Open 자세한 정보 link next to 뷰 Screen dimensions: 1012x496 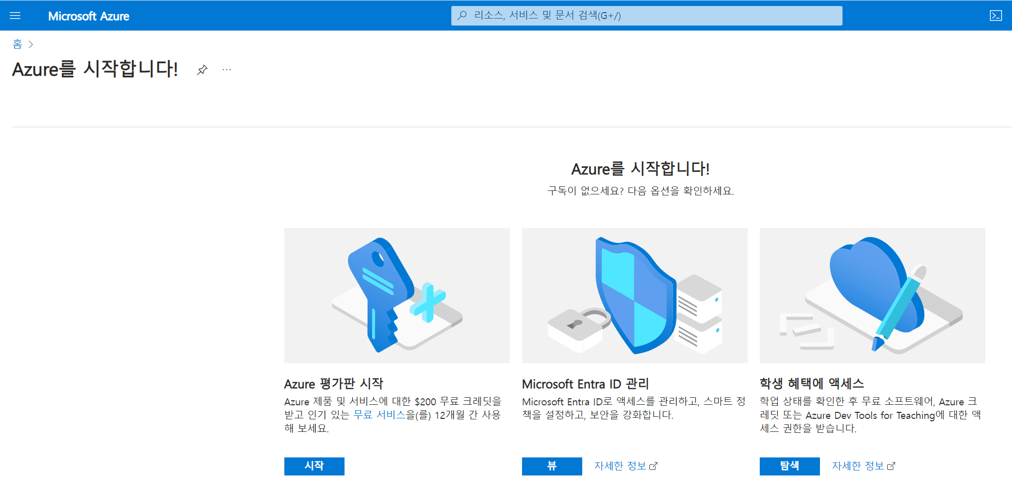[x=620, y=466]
